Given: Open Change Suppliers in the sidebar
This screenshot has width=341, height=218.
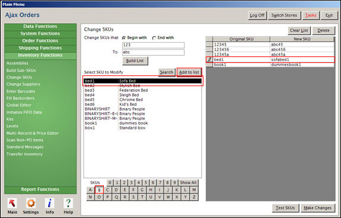Looking at the screenshot, I should tap(23, 84).
